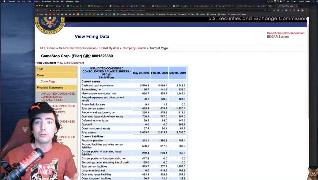Open the Funds bookmark folder
Image resolution: width=318 pixels, height=180 pixels.
tap(150, 14)
